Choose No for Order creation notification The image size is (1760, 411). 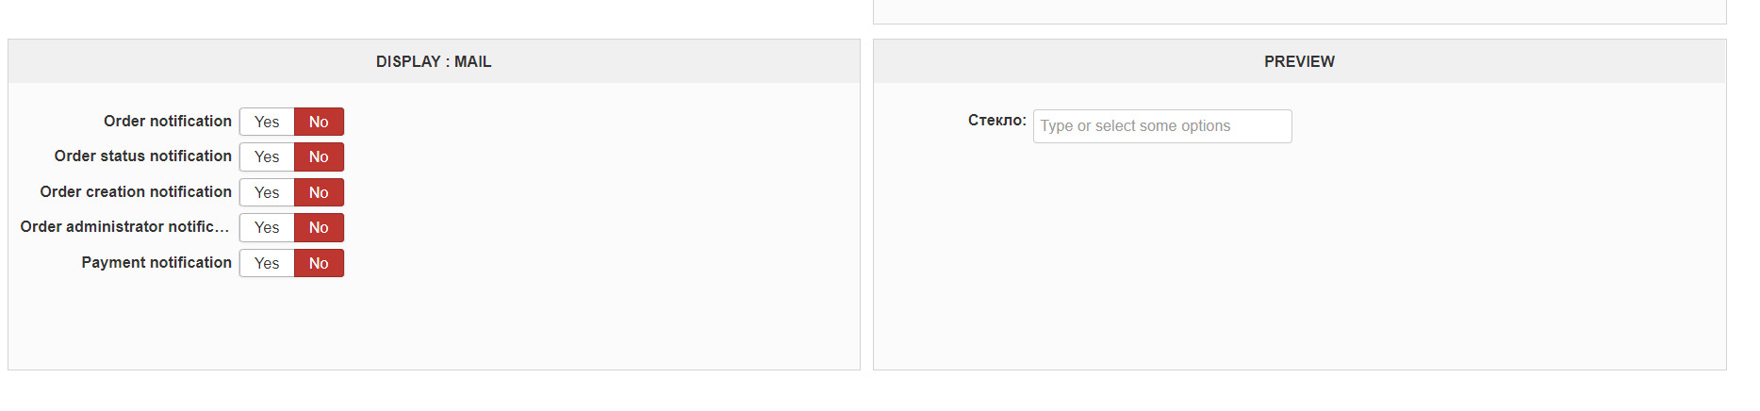click(x=319, y=192)
